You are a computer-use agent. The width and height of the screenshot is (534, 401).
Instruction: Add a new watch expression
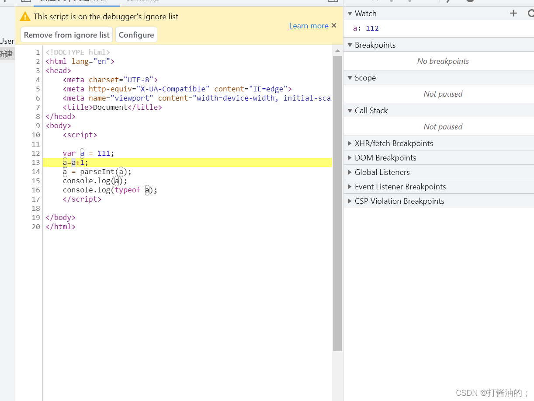pos(513,13)
